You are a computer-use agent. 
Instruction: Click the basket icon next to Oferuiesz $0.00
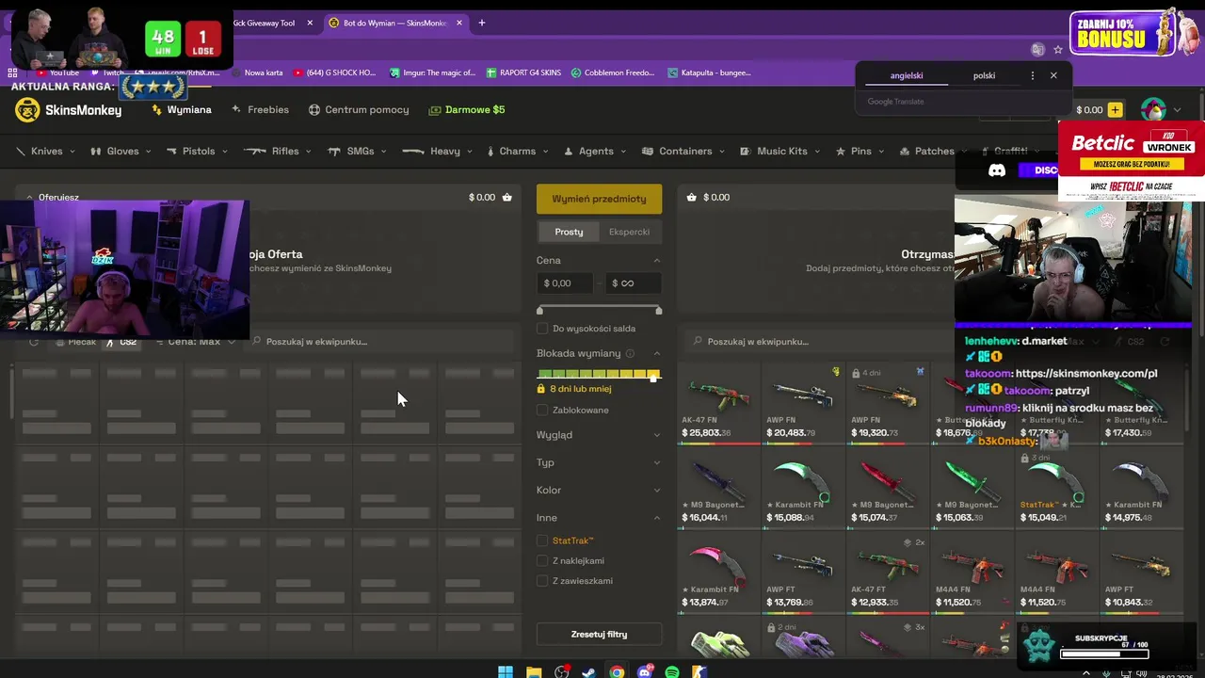pos(507,198)
